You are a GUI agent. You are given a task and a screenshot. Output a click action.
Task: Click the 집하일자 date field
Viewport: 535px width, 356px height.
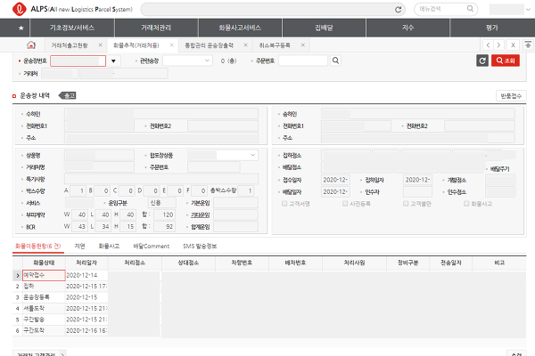[x=417, y=180]
